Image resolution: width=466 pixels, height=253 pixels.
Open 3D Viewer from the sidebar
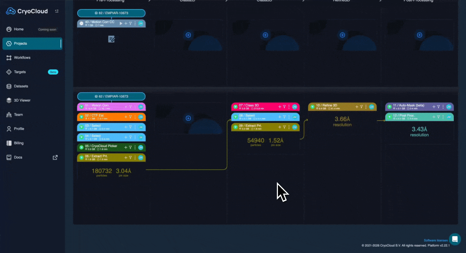pyautogui.click(x=22, y=100)
